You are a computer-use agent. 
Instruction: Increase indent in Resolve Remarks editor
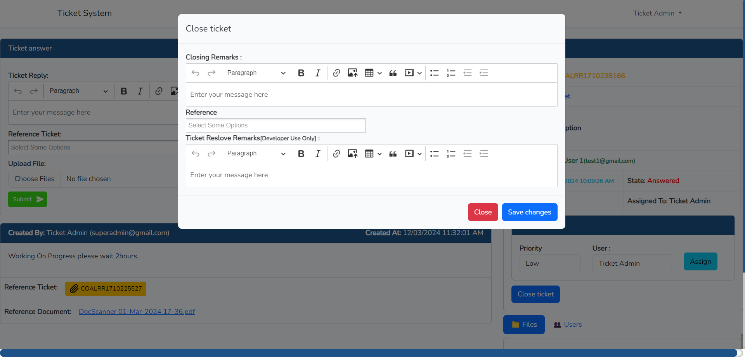coord(483,154)
